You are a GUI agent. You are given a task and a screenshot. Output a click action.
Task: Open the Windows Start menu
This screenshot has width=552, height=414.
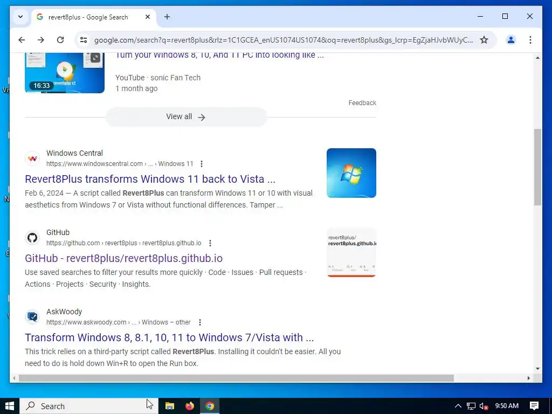tap(10, 406)
